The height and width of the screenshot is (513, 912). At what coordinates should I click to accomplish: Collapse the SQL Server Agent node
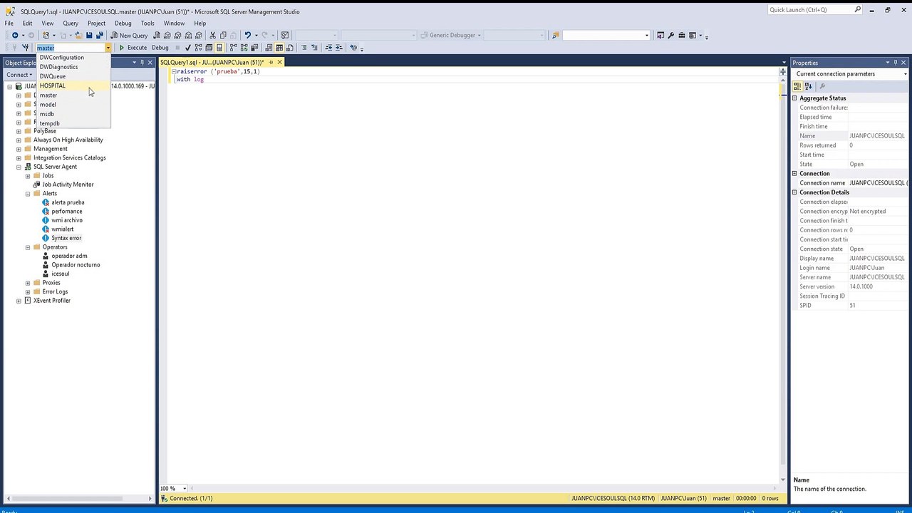(x=19, y=167)
